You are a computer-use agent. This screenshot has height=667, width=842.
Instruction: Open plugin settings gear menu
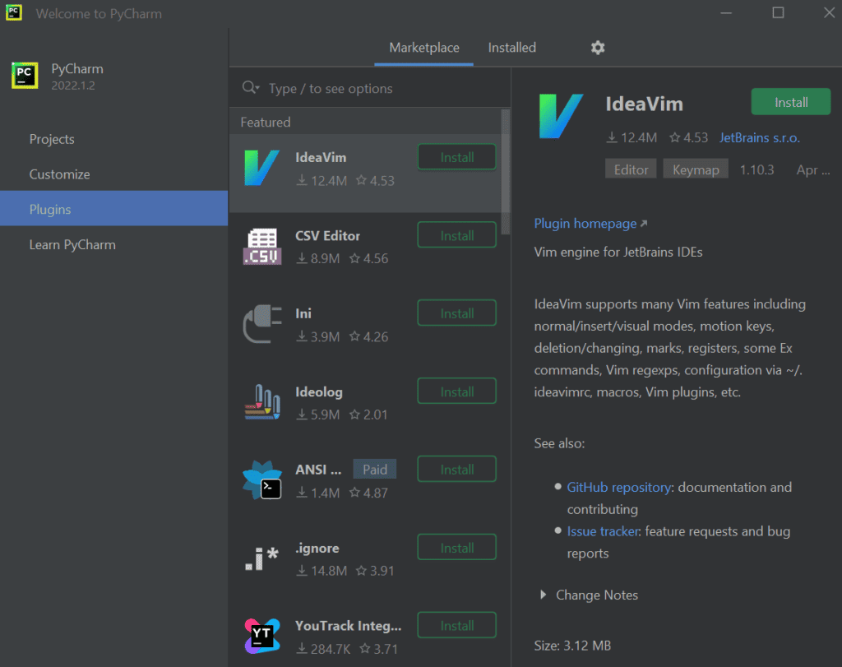pos(598,48)
